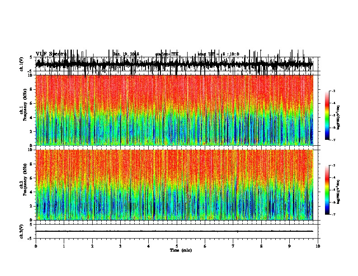This screenshot has width=358, height=276.
Task: Click the time axis tick label "4"
Action: (149, 246)
